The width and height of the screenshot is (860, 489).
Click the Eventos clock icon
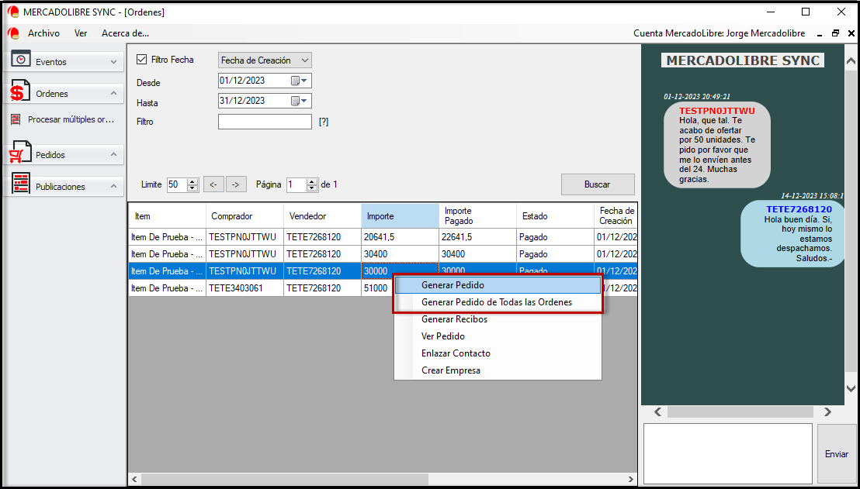click(x=21, y=59)
